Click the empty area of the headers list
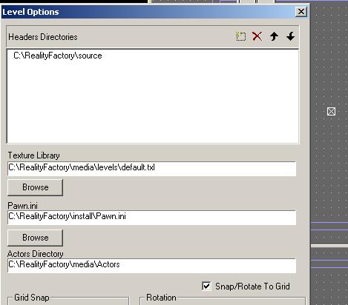The image size is (348, 305). click(153, 101)
